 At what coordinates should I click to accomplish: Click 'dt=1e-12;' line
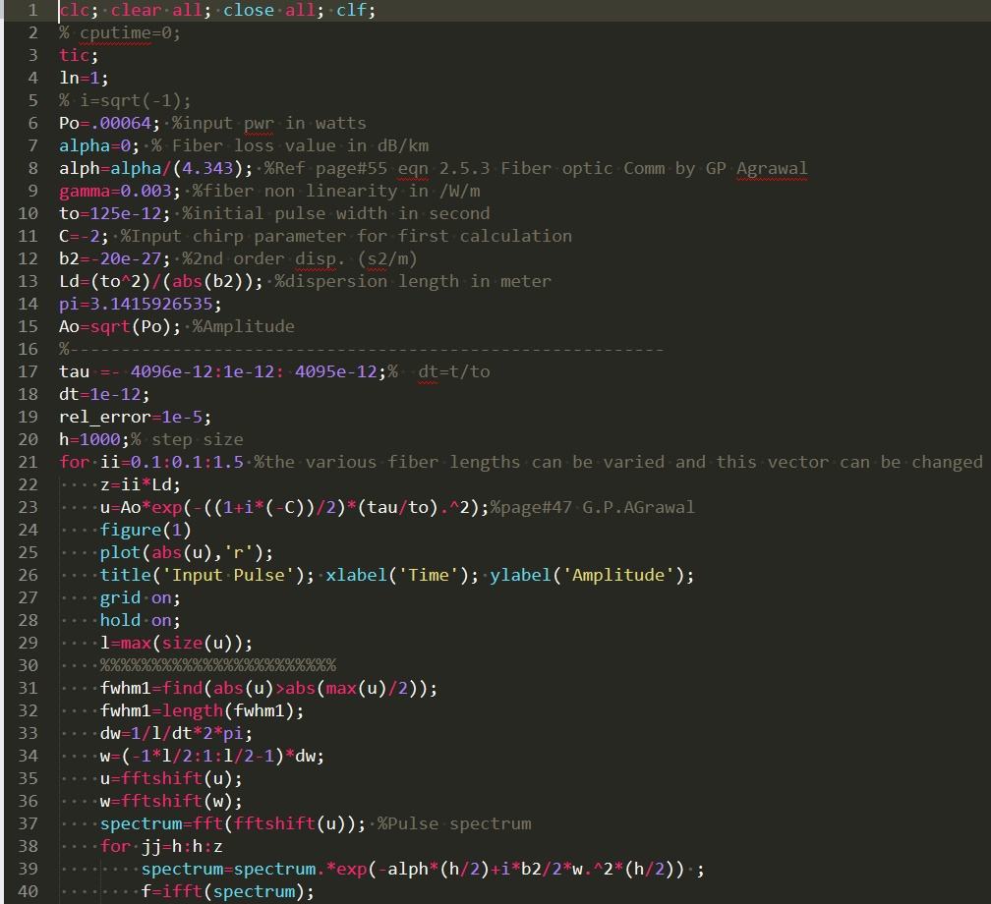pos(104,394)
